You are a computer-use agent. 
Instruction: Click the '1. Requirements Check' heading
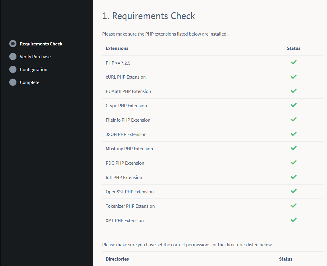point(148,16)
